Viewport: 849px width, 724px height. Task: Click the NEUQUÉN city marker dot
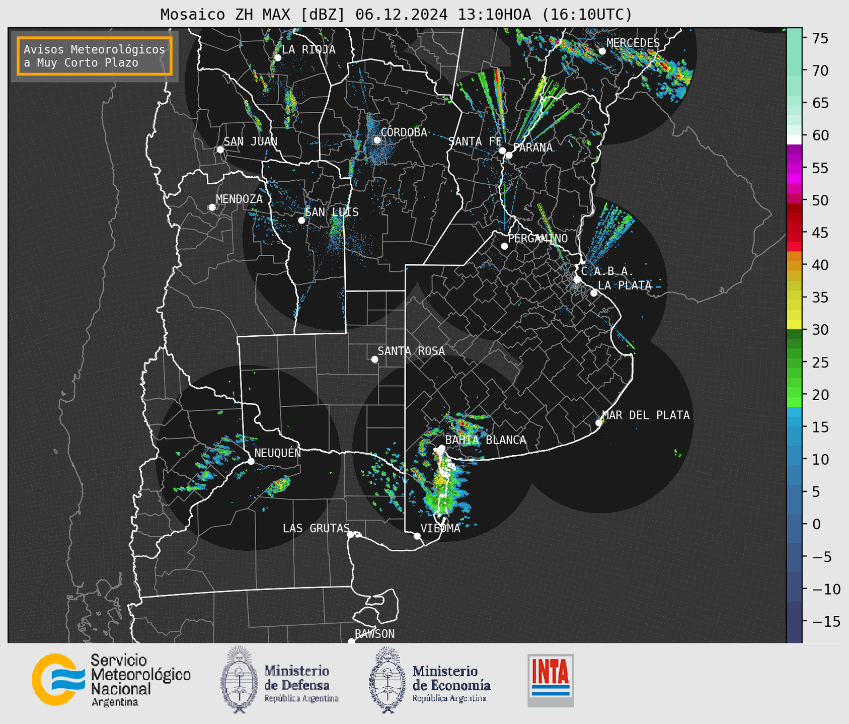click(251, 461)
